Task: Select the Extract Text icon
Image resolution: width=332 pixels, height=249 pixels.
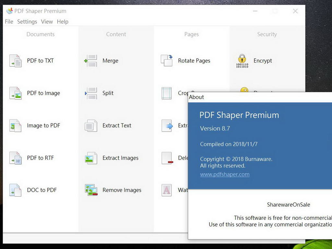Action: [x=91, y=126]
